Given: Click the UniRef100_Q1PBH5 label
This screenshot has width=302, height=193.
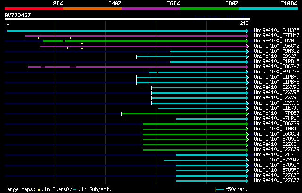Looking at the screenshot, I should click(277, 62).
